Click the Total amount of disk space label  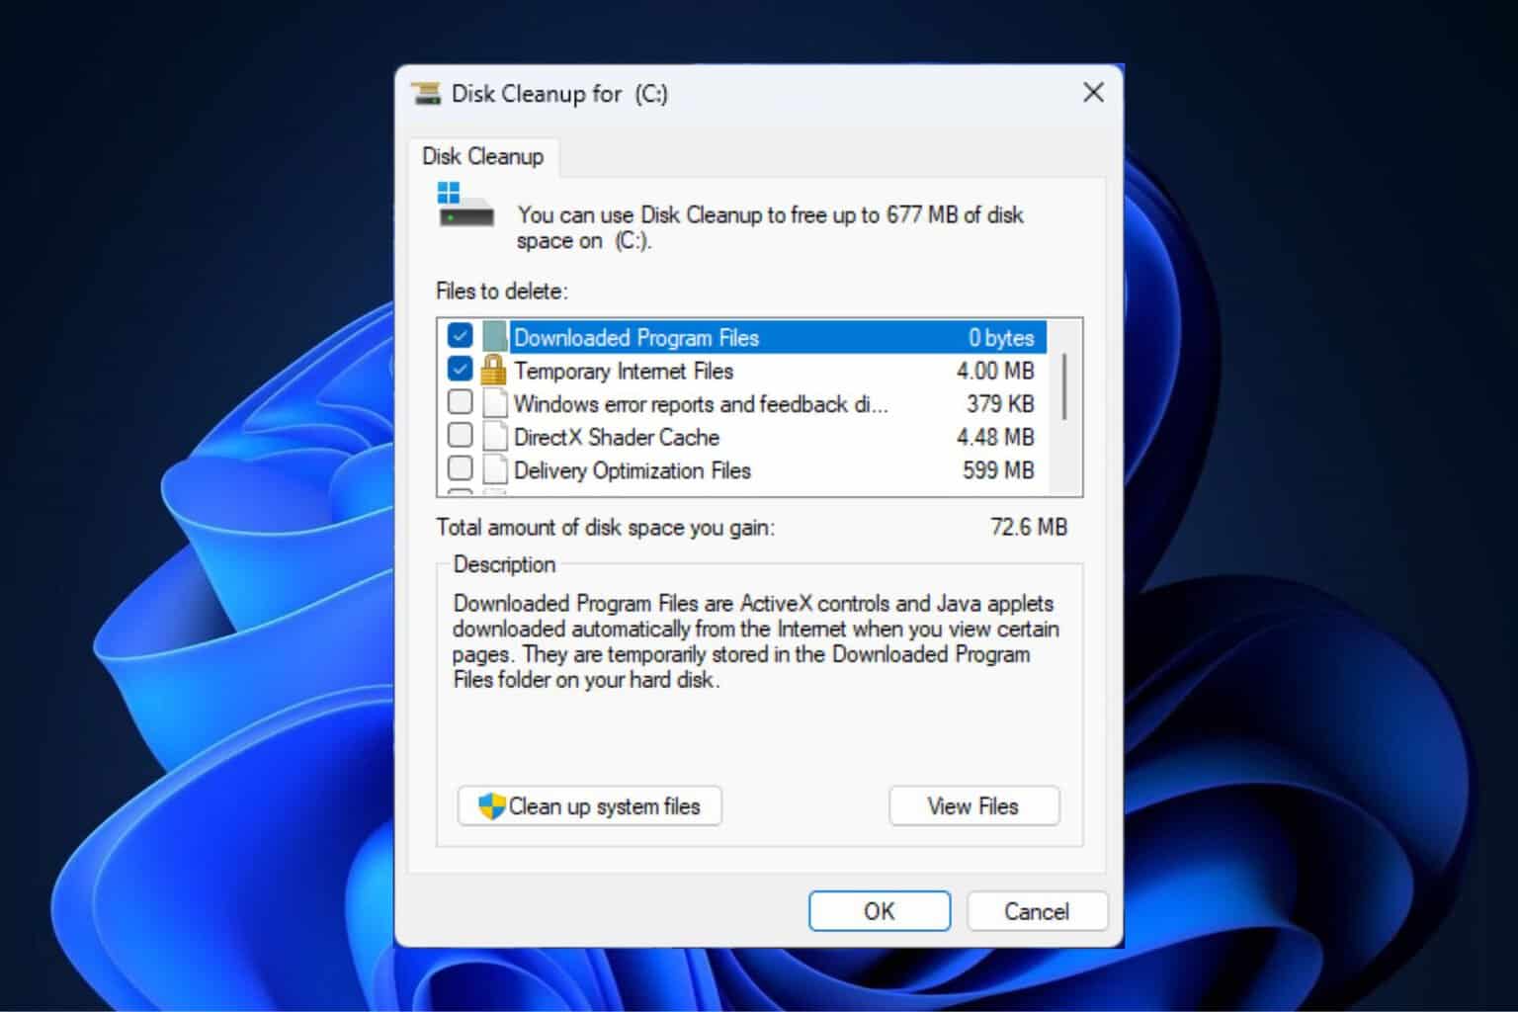[606, 528]
